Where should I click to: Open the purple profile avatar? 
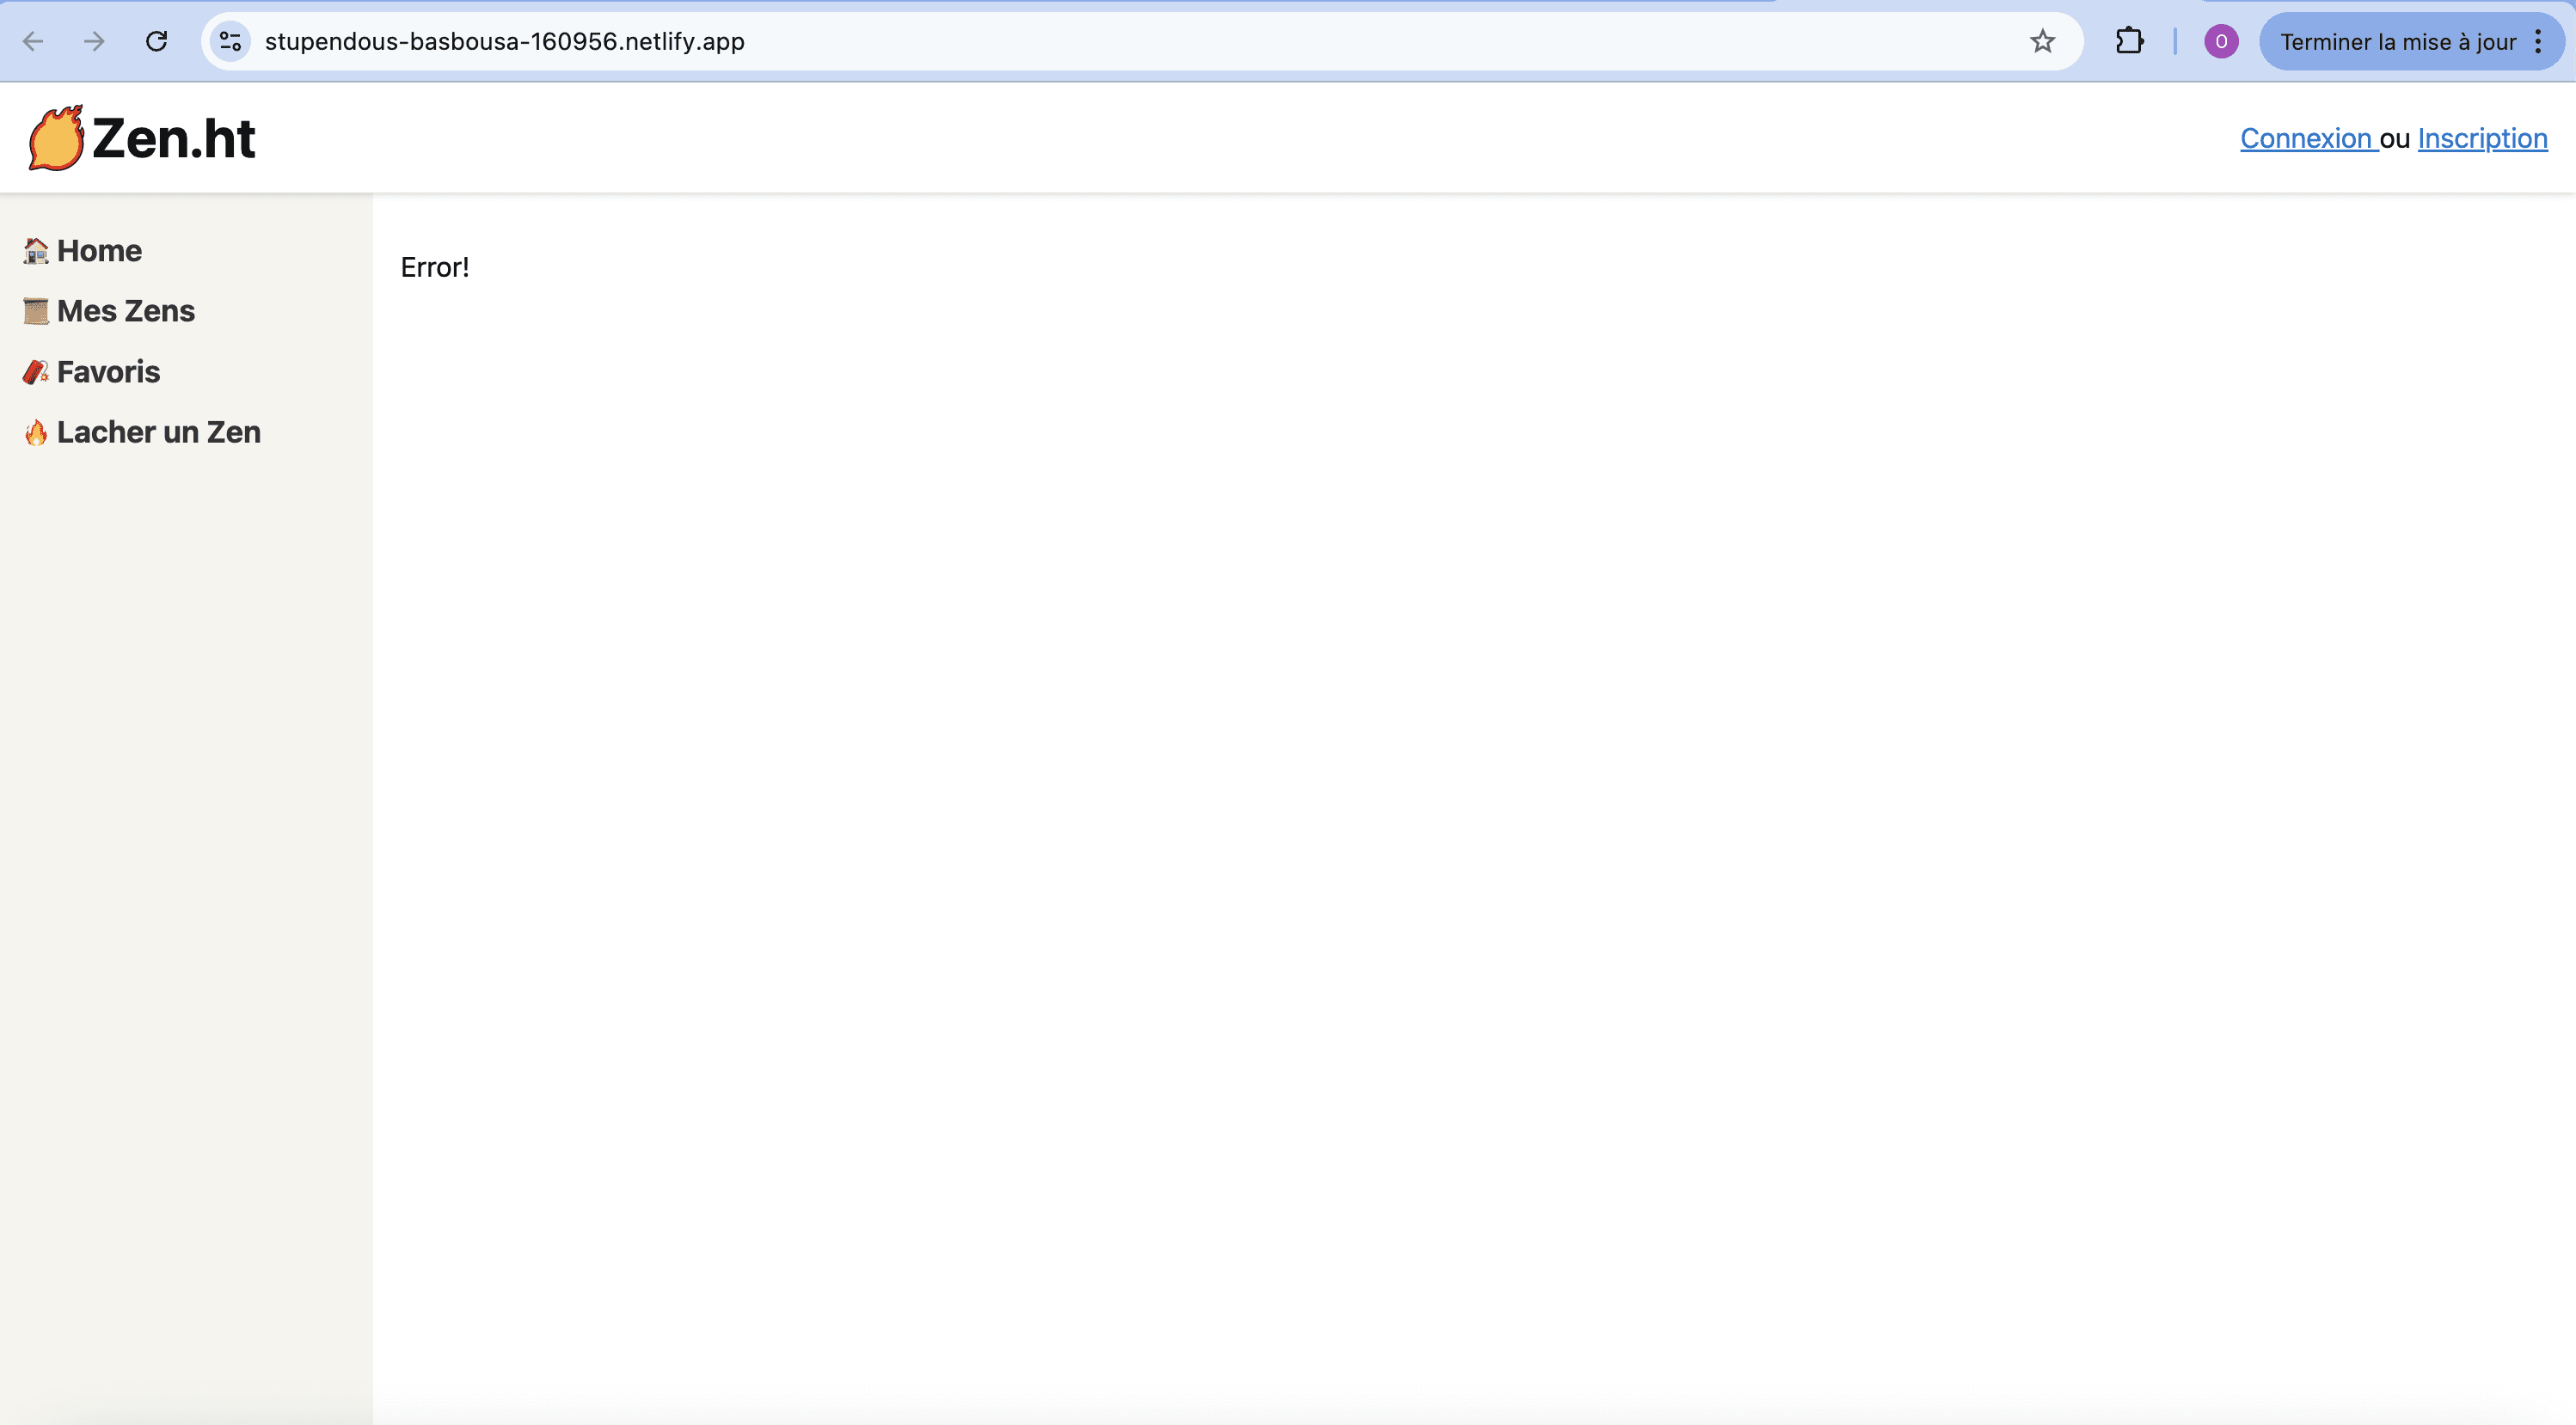click(x=2220, y=42)
